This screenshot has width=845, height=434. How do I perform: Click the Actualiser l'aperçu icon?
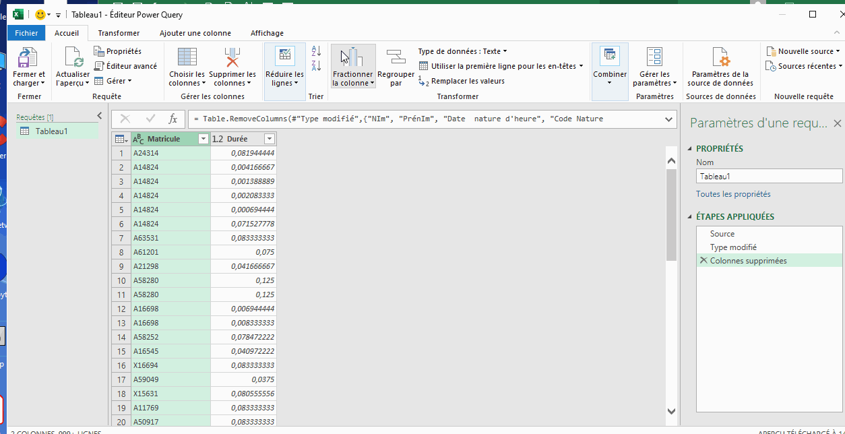pyautogui.click(x=73, y=57)
